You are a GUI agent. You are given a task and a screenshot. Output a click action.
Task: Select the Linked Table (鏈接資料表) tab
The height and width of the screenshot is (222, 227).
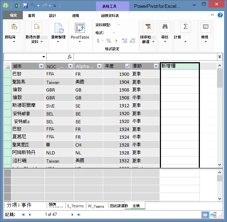pyautogui.click(x=110, y=15)
